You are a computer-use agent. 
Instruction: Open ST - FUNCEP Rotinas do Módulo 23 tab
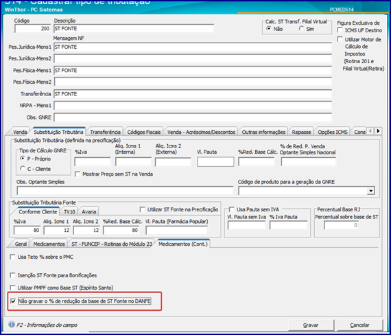[x=111, y=244]
